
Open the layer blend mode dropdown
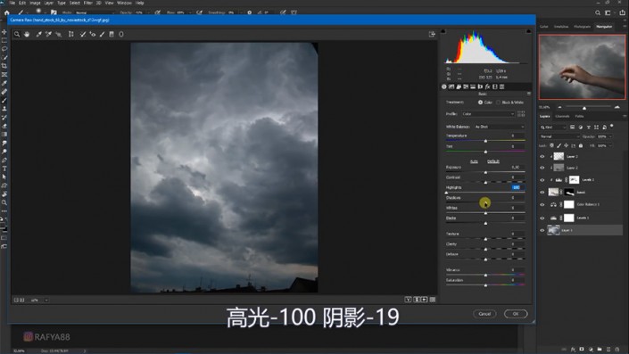tap(559, 136)
